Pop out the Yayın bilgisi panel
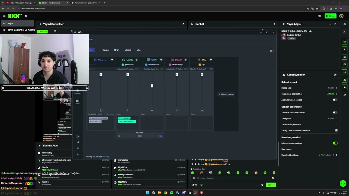The width and height of the screenshot is (349, 196). click(x=335, y=24)
